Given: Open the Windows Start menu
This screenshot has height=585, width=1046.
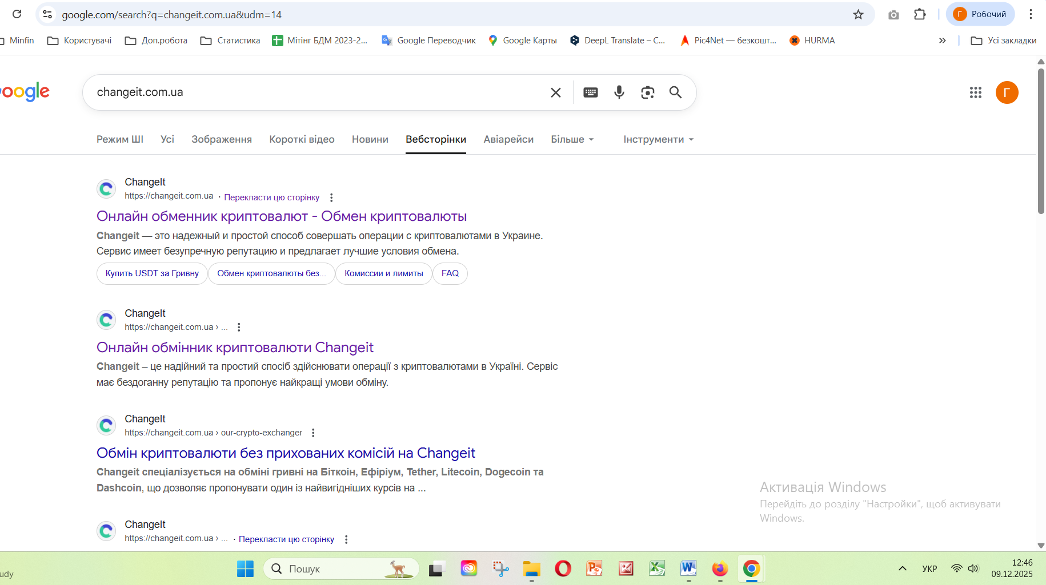Looking at the screenshot, I should [245, 569].
